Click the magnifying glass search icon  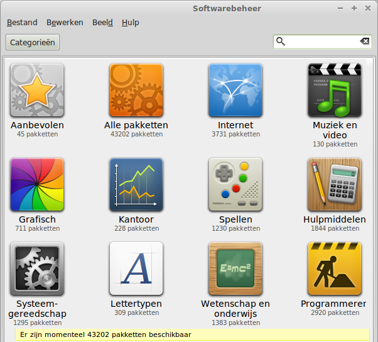[281, 41]
